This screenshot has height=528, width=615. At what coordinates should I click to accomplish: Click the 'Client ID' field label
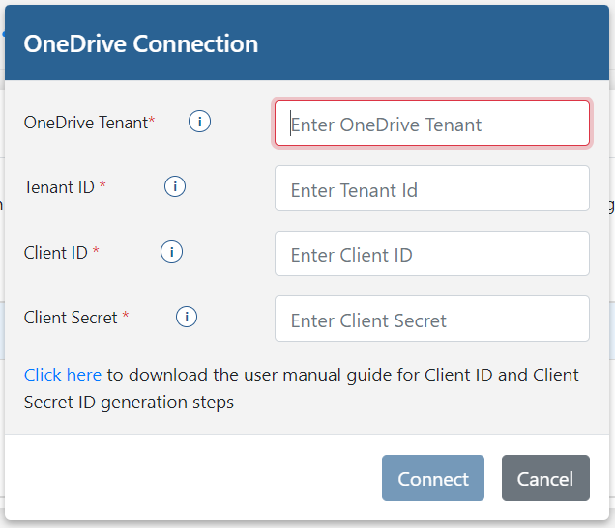56,253
